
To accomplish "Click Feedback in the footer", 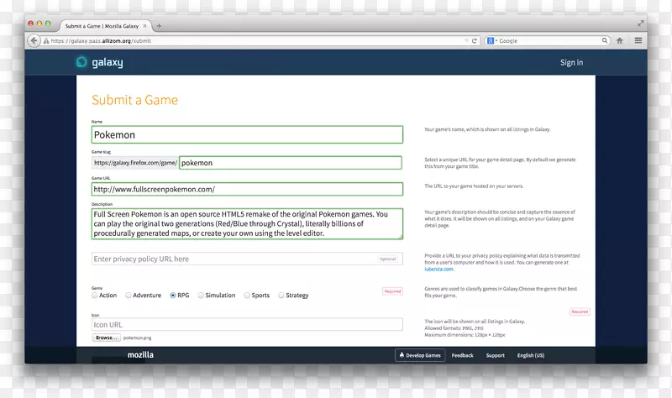I will (463, 355).
